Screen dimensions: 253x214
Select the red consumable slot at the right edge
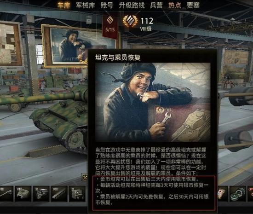250,194
